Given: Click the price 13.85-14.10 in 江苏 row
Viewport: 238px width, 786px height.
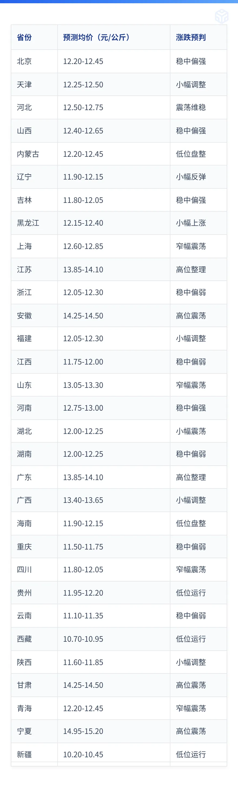Looking at the screenshot, I should [x=83, y=269].
